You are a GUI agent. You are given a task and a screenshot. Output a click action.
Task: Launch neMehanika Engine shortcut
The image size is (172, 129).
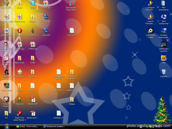click(x=150, y=31)
